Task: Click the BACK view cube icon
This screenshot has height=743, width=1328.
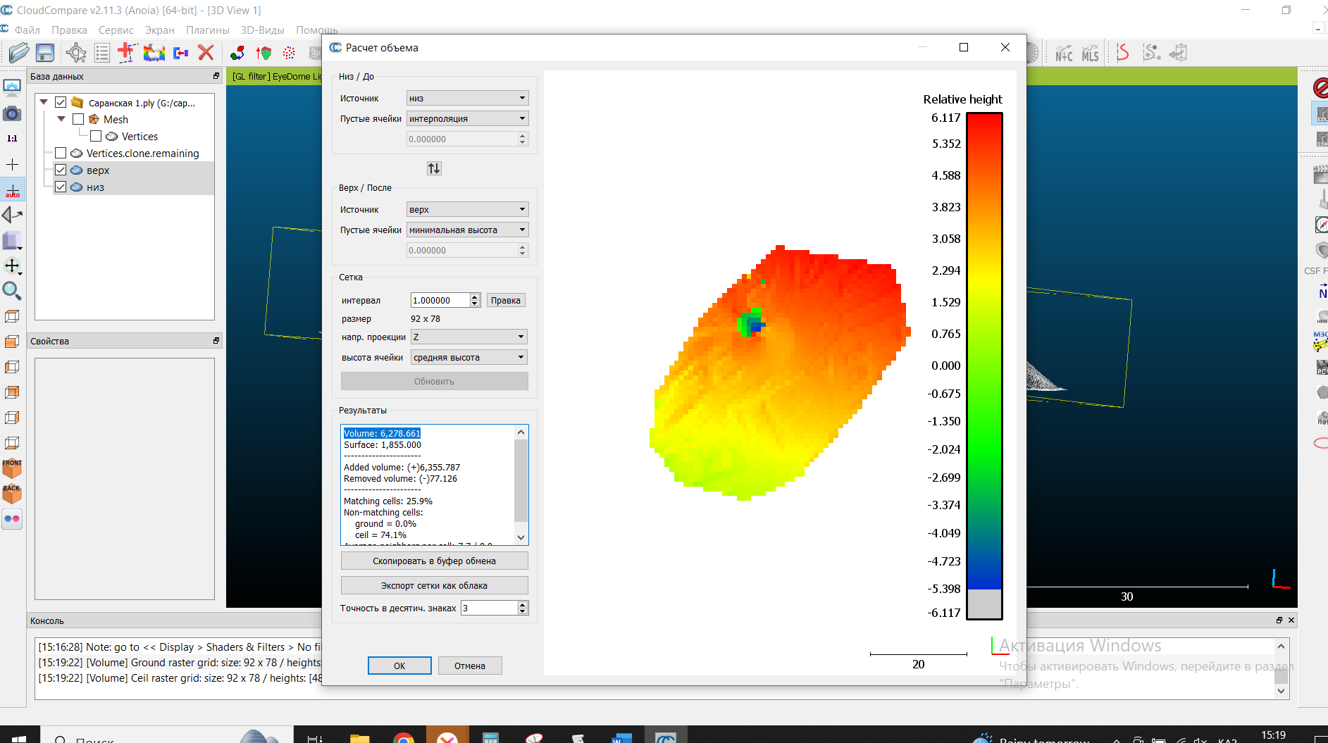Action: (12, 493)
